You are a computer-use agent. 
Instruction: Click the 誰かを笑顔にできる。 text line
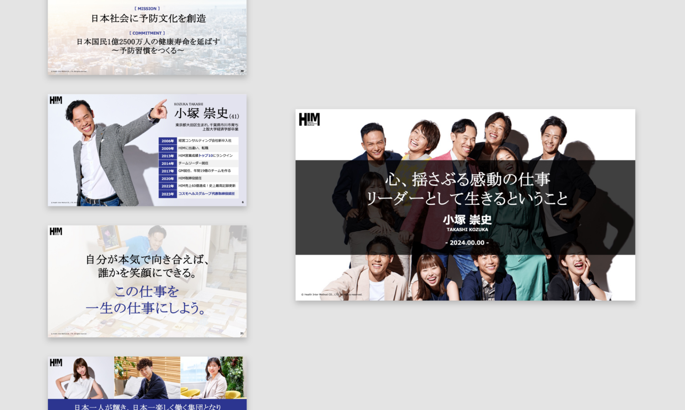[147, 273]
